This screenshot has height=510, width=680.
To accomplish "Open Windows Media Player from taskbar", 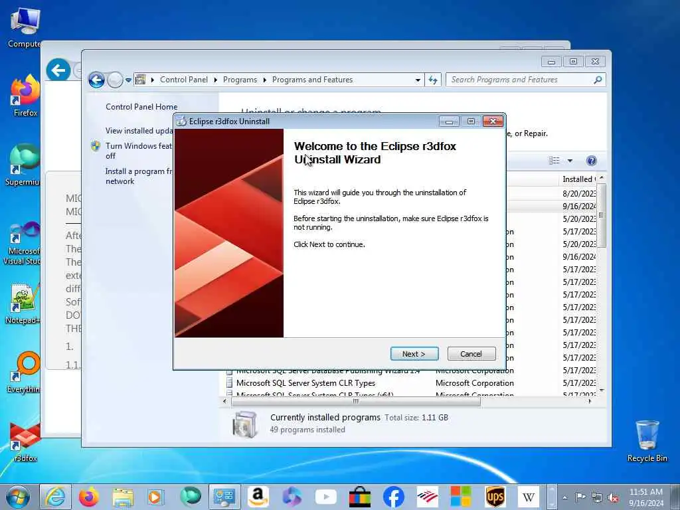I will 155,497.
